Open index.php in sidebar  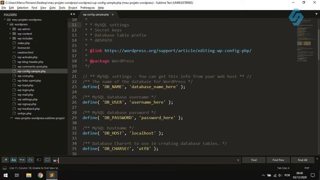[x=23, y=43]
